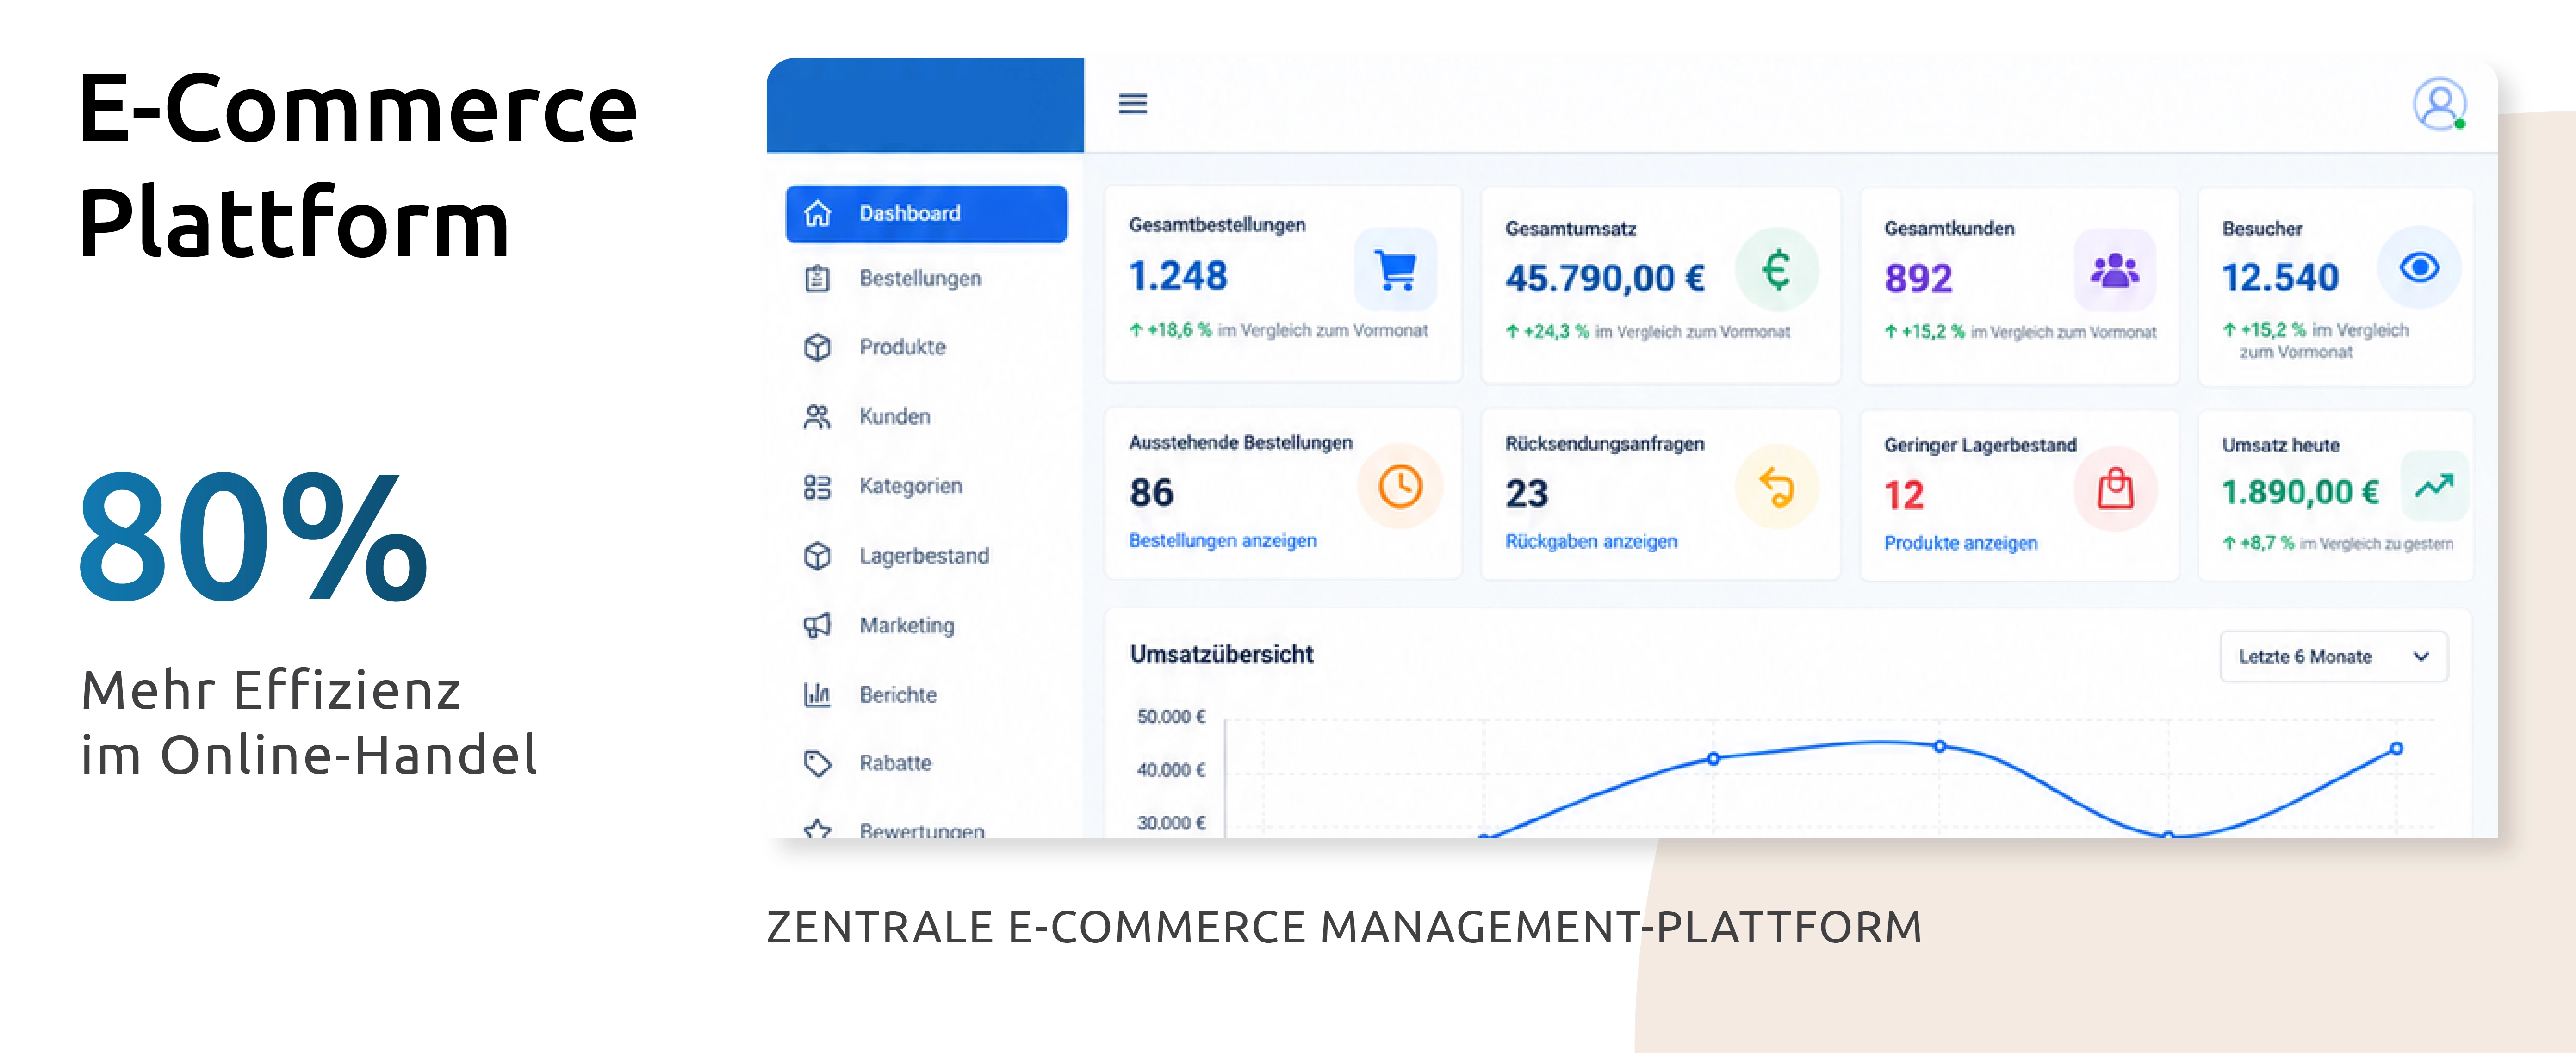
Task: Click the Kunden people icon
Action: coord(817,416)
